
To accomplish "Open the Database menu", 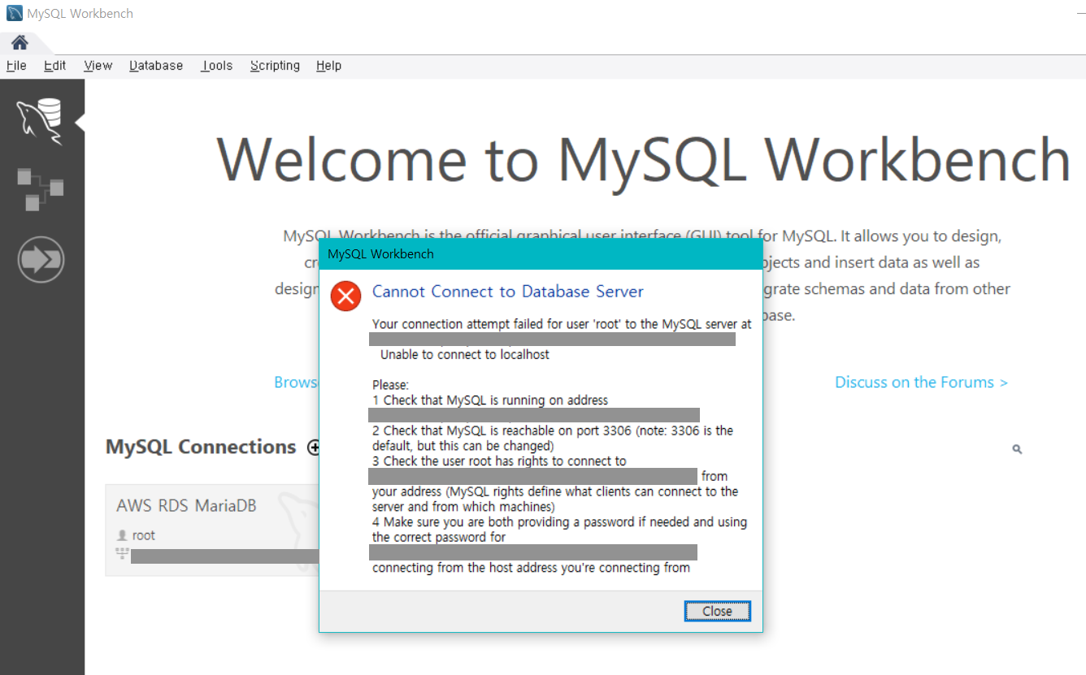I will 155,66.
